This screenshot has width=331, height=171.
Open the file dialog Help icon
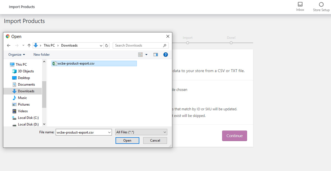coord(165,55)
